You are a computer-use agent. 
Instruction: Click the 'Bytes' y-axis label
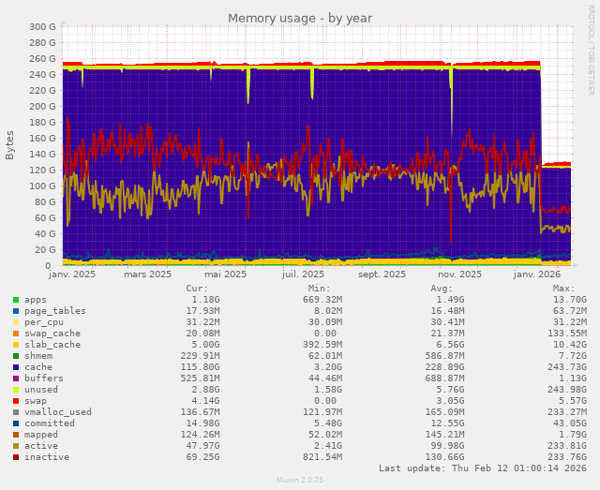pos(10,144)
